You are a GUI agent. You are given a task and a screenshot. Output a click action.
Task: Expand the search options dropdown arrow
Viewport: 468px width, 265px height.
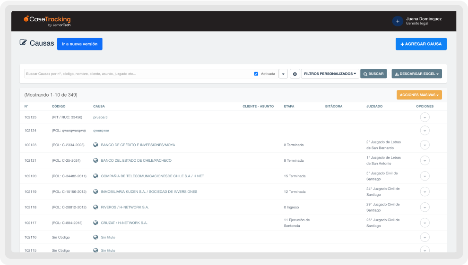(283, 74)
